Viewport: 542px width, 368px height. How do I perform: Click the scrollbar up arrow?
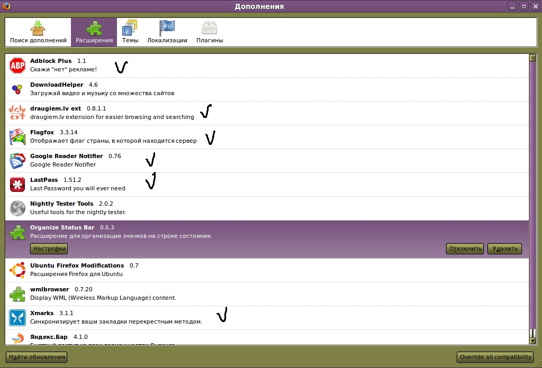click(x=532, y=58)
